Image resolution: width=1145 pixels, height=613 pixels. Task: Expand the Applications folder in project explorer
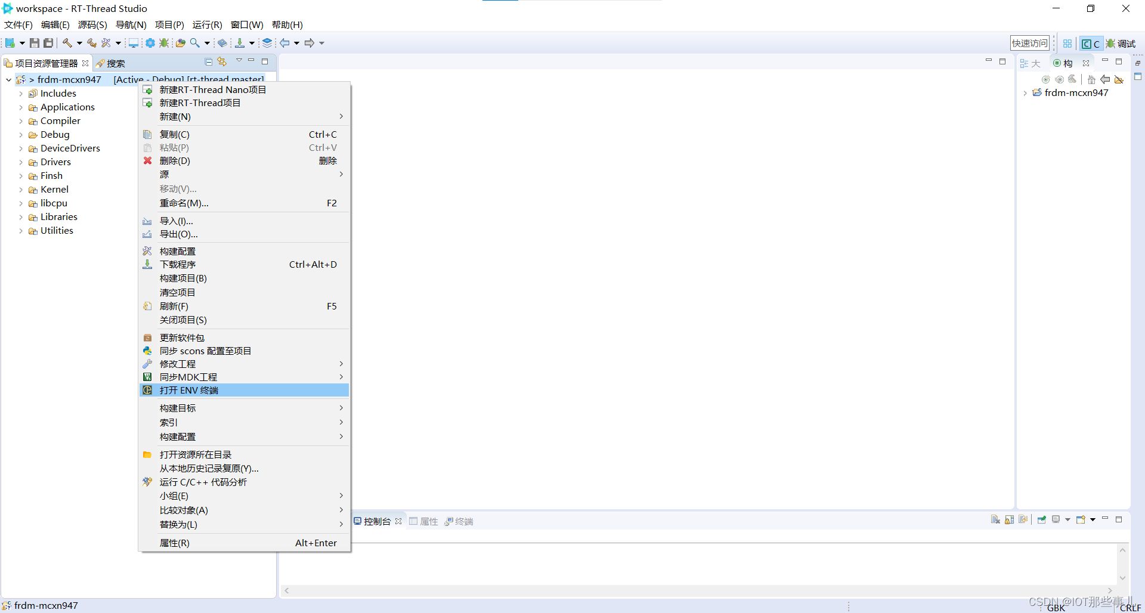pos(21,107)
